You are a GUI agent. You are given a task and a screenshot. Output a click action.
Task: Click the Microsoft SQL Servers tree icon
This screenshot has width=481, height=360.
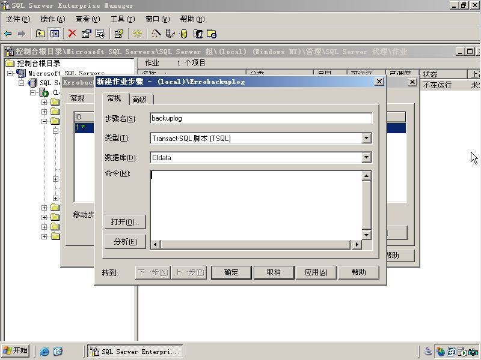click(x=21, y=73)
